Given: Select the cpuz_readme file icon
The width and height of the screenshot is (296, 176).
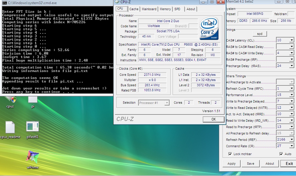Looking at the screenshot, I should (x=10, y=130).
